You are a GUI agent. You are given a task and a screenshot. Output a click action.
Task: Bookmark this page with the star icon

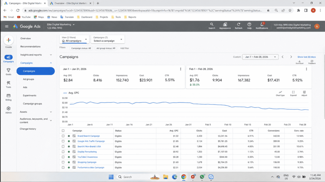[x=290, y=10]
